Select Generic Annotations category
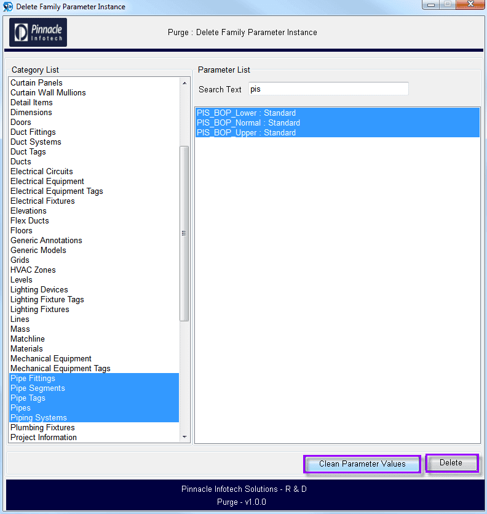487x514 pixels. pyautogui.click(x=94, y=240)
